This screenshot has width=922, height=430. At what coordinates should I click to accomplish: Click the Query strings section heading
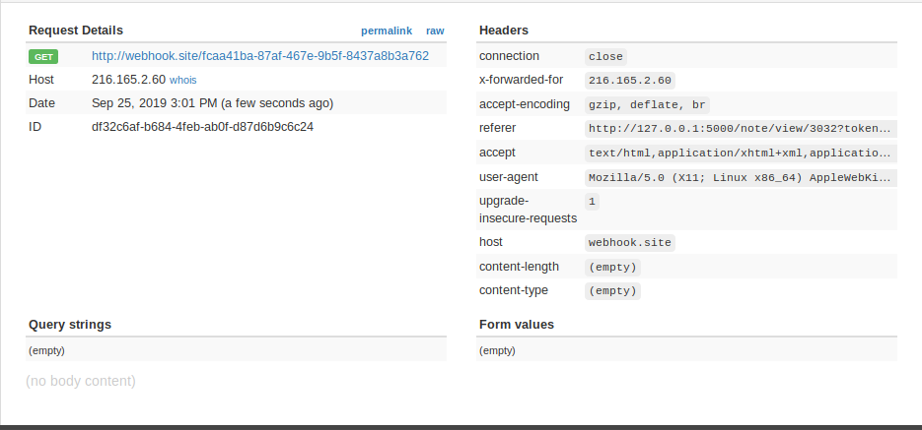click(70, 324)
